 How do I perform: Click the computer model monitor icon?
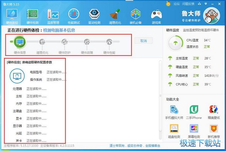(x=17, y=76)
